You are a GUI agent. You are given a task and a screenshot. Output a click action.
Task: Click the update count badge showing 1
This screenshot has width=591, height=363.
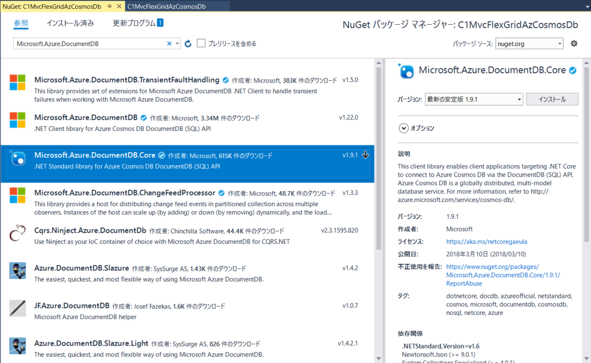click(160, 23)
